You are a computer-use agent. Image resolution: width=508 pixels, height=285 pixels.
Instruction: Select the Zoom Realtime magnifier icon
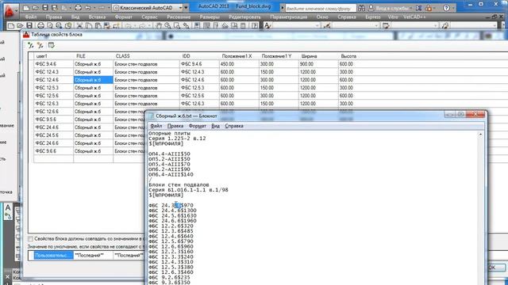(x=167, y=25)
